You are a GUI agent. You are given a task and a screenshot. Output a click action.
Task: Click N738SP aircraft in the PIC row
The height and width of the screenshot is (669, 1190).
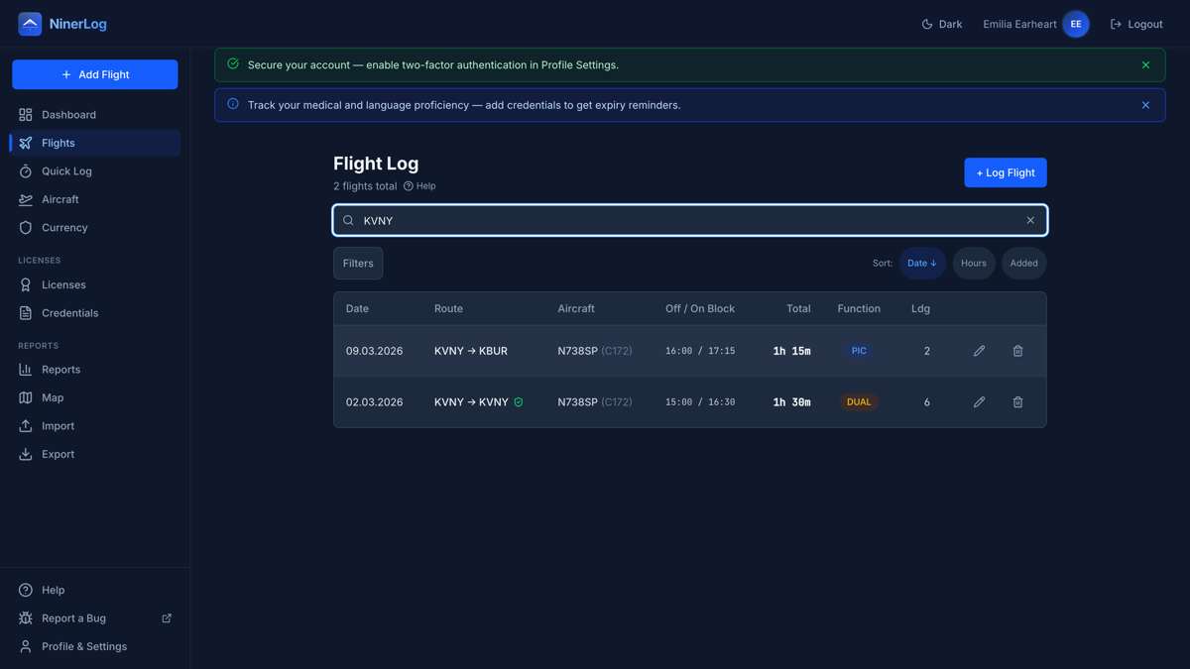pos(595,351)
